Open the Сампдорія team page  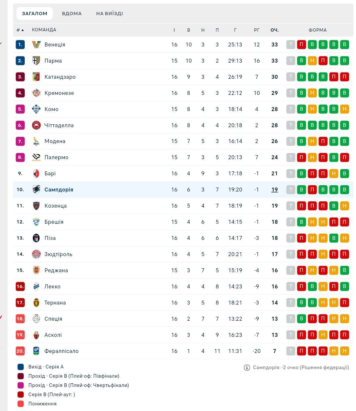click(59, 190)
